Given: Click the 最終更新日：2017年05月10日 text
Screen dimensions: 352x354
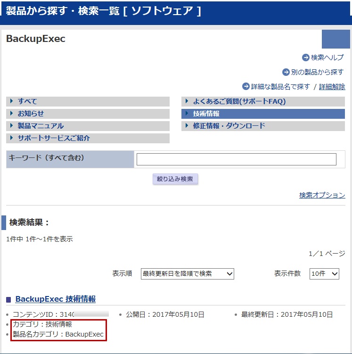Looking at the screenshot, I should (287, 314).
